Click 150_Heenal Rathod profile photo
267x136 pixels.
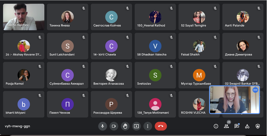155,17
